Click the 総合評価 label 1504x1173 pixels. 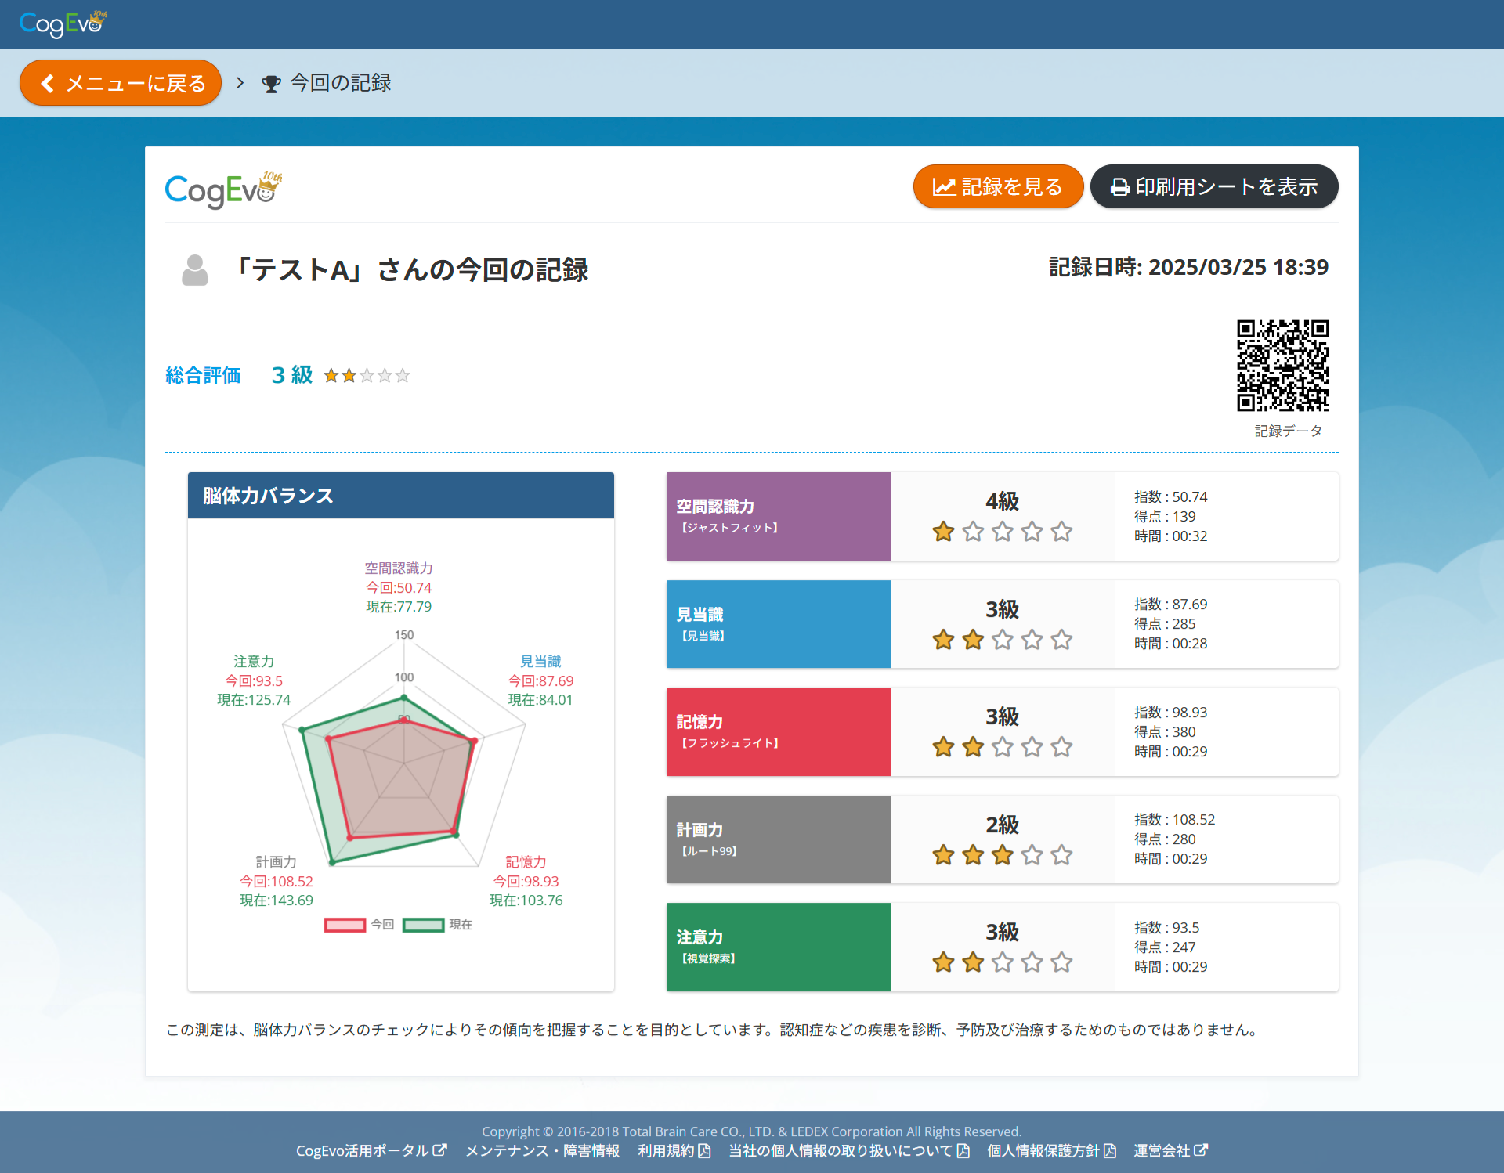[x=203, y=375]
